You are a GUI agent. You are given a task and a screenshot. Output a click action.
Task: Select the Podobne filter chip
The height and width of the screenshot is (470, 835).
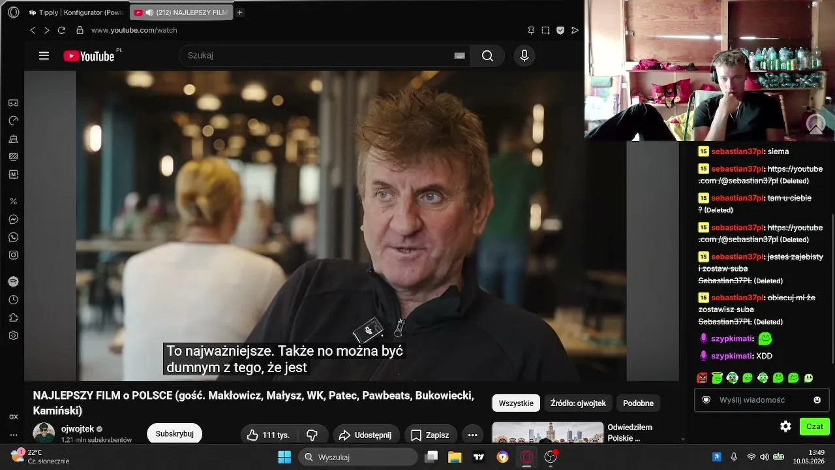[x=638, y=403]
